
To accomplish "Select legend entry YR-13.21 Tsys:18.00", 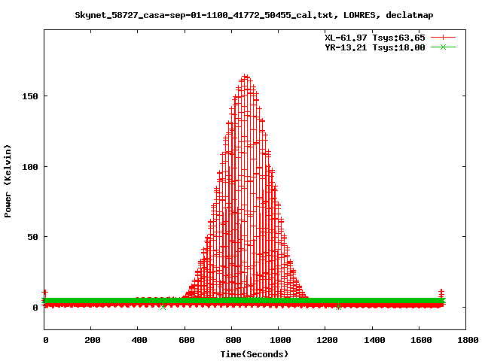I will (x=375, y=47).
